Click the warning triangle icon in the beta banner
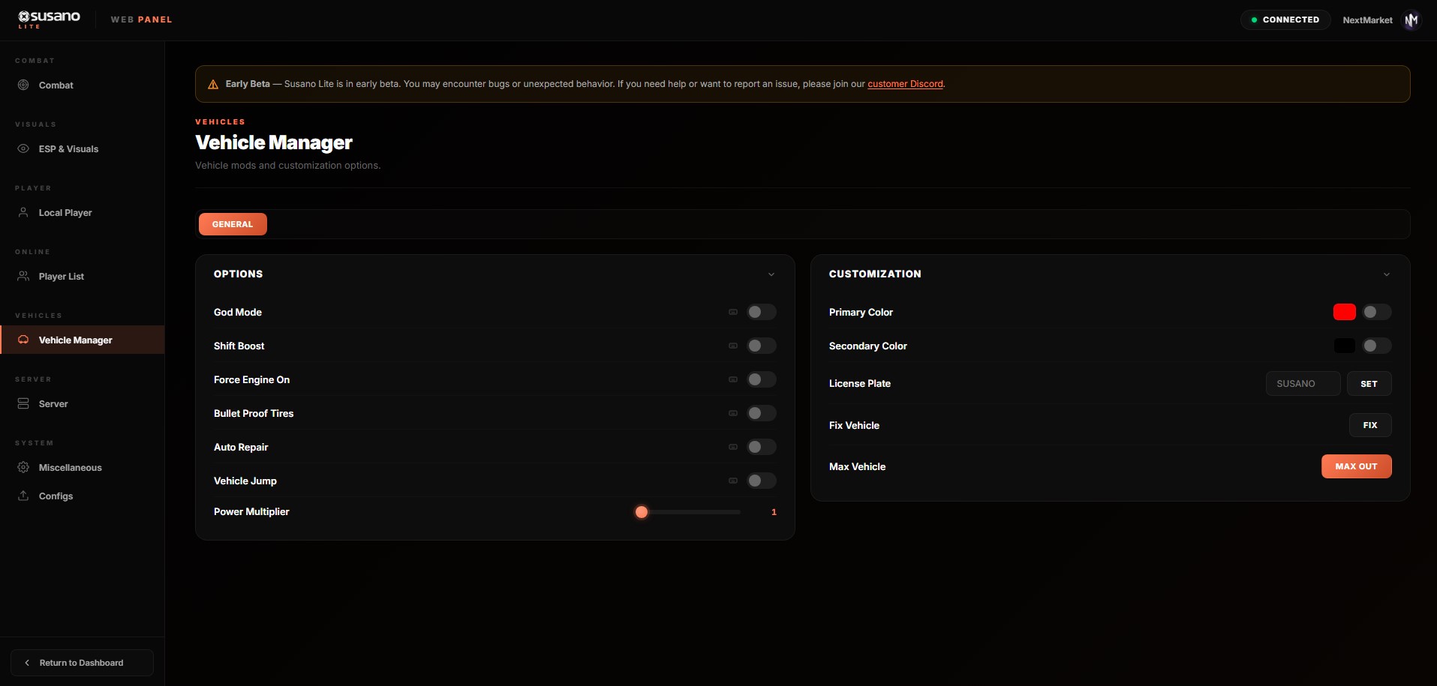The image size is (1437, 686). pyautogui.click(x=213, y=84)
